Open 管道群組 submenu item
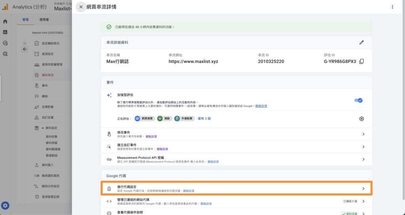Viewport: 405px width, 215px height. point(51,155)
